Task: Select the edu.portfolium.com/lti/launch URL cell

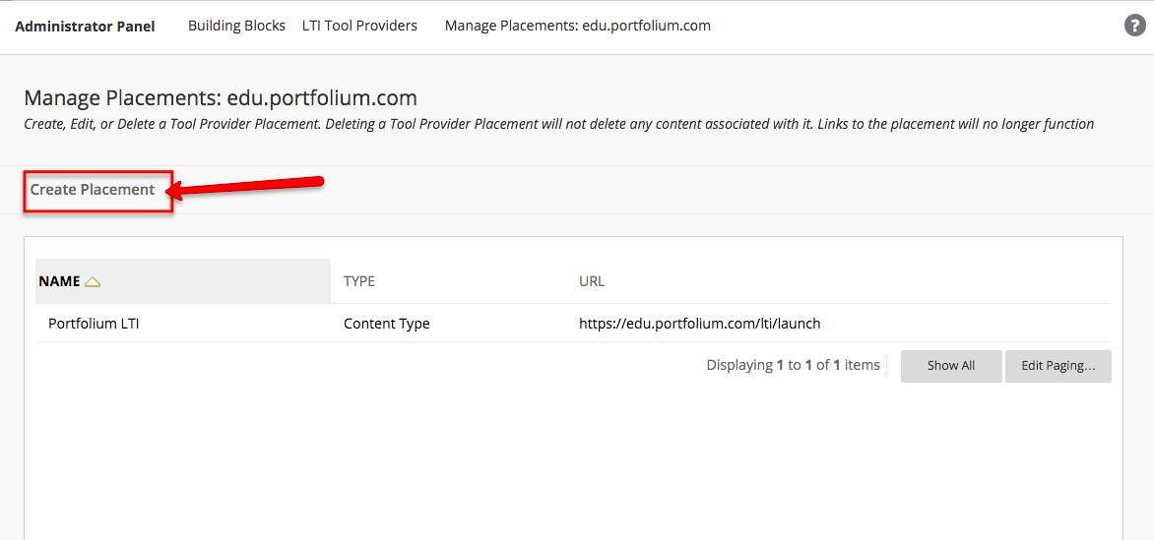Action: pos(699,324)
